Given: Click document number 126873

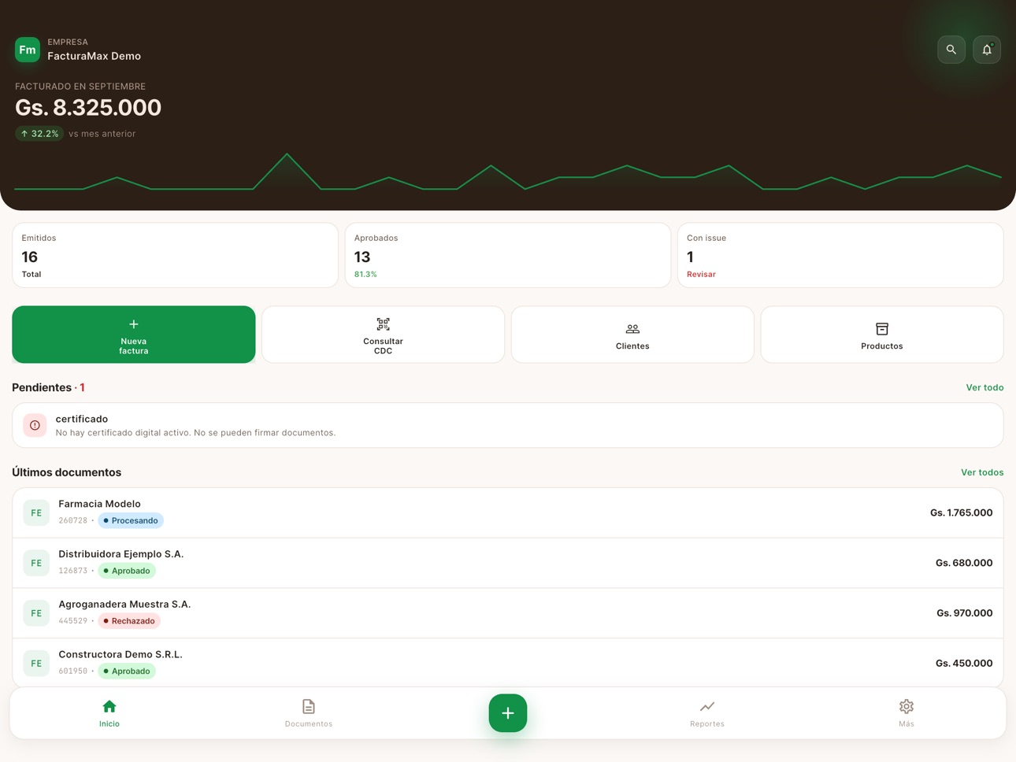Looking at the screenshot, I should point(72,571).
